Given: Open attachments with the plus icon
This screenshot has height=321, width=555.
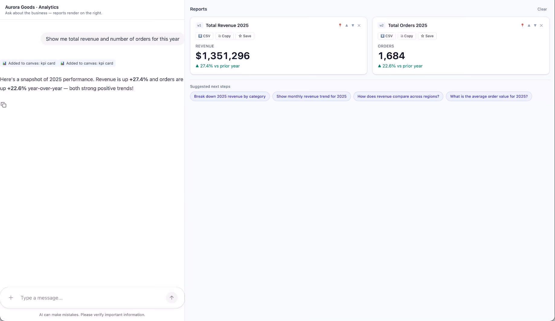Looking at the screenshot, I should [x=11, y=298].
